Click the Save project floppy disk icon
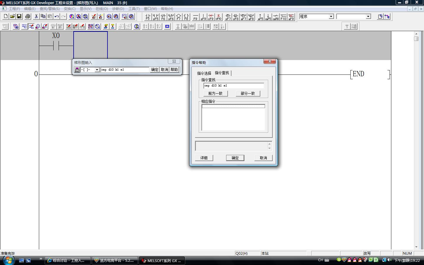Viewport: 424px width, 265px height. point(19,16)
